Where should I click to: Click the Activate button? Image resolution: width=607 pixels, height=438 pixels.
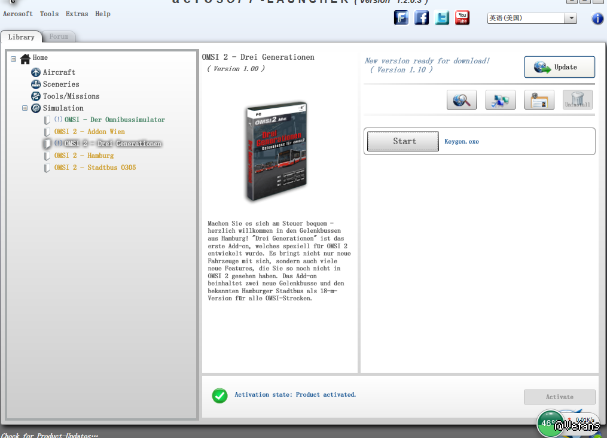[559, 397]
